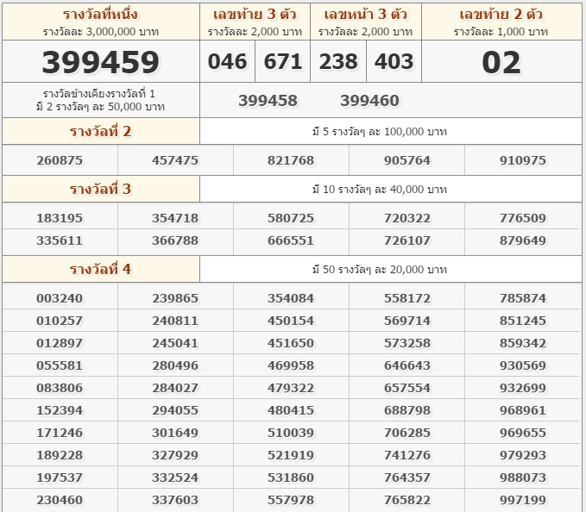Viewport: 586px width, 512px height.
Task: Select third prize number 183195
Action: [x=60, y=218]
